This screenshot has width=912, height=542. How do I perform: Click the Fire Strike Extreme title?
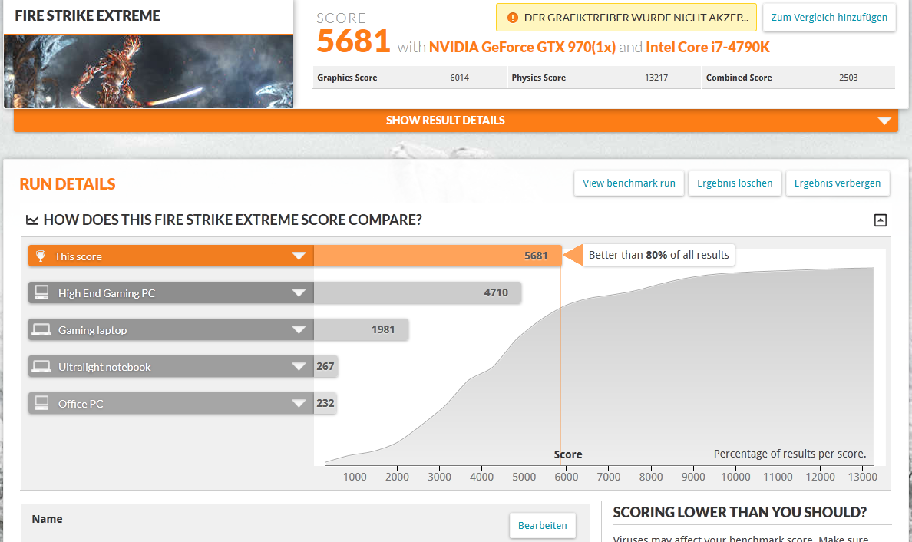88,15
